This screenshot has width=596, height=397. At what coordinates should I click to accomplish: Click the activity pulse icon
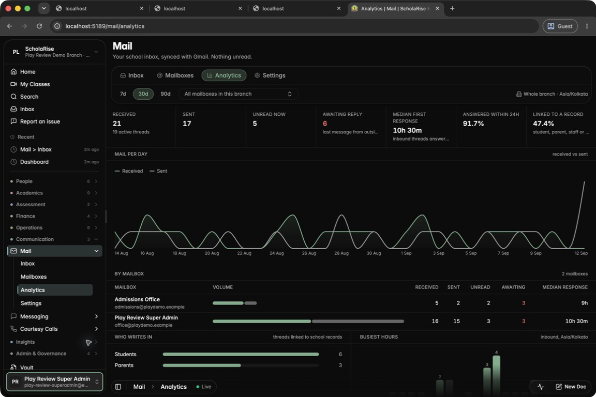tap(541, 387)
